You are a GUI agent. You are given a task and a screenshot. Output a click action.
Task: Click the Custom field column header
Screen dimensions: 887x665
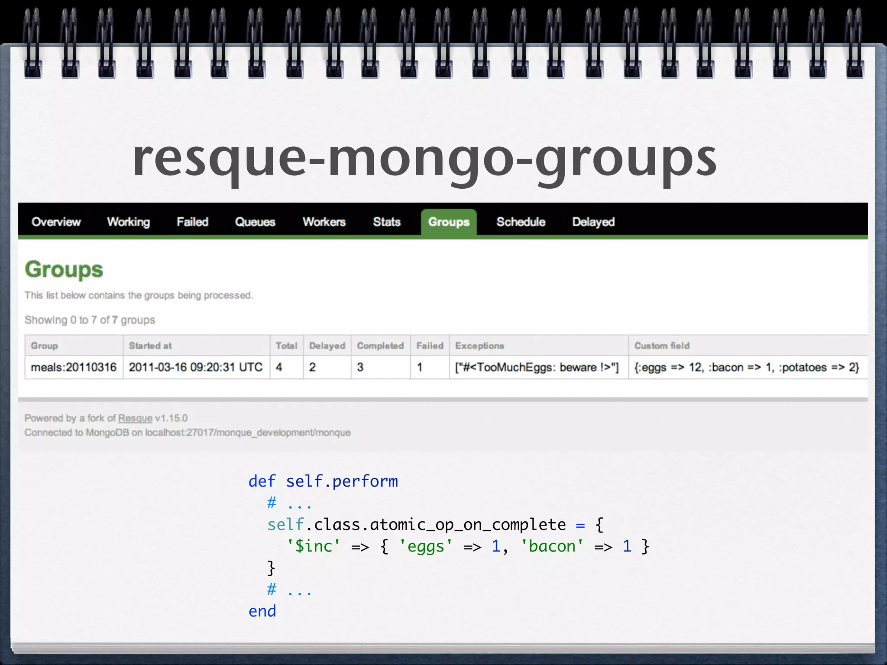point(748,345)
